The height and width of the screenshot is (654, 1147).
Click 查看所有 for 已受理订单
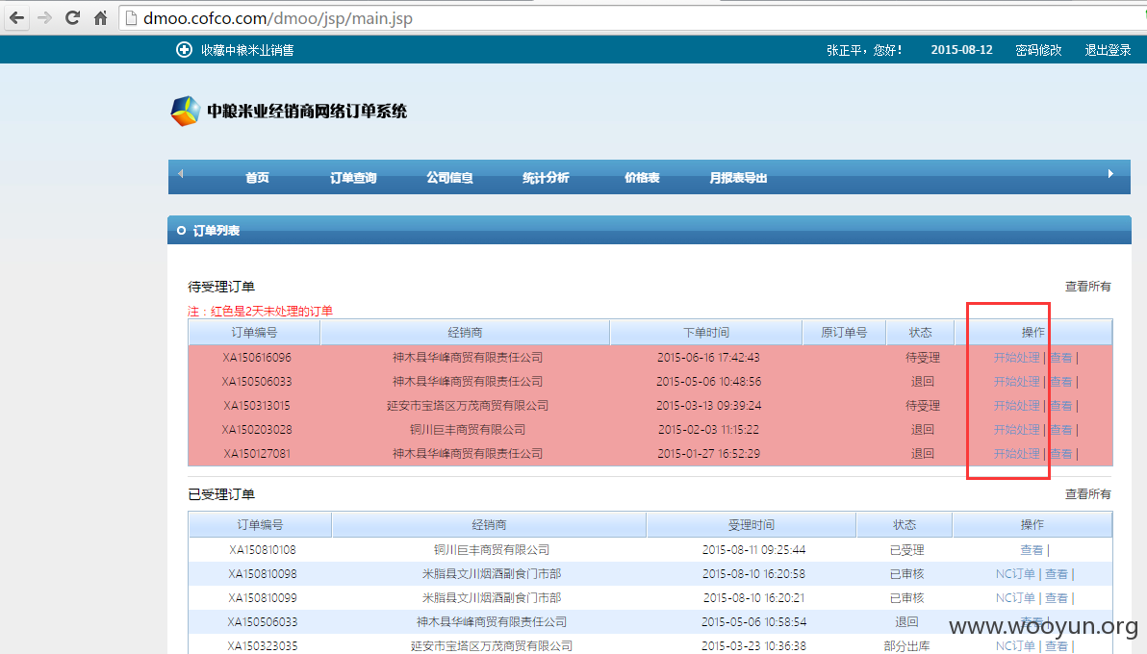pyautogui.click(x=1087, y=493)
